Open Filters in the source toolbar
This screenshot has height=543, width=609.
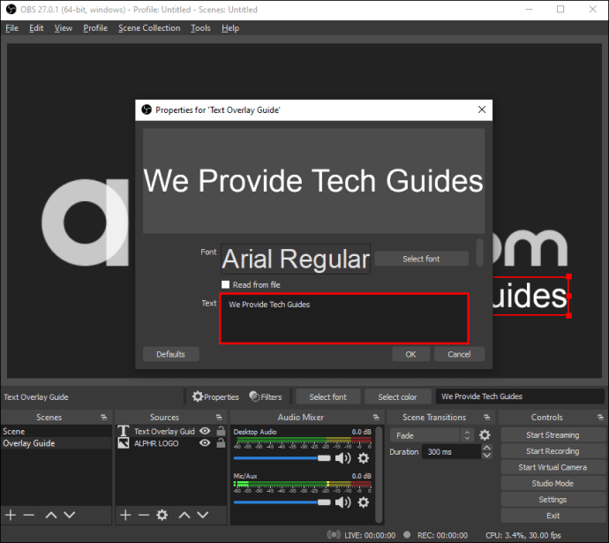[x=265, y=397]
